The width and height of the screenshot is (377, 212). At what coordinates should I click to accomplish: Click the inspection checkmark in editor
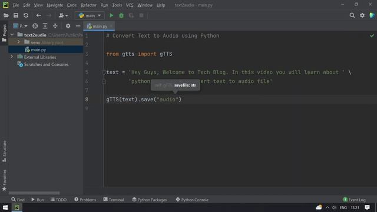point(372,36)
